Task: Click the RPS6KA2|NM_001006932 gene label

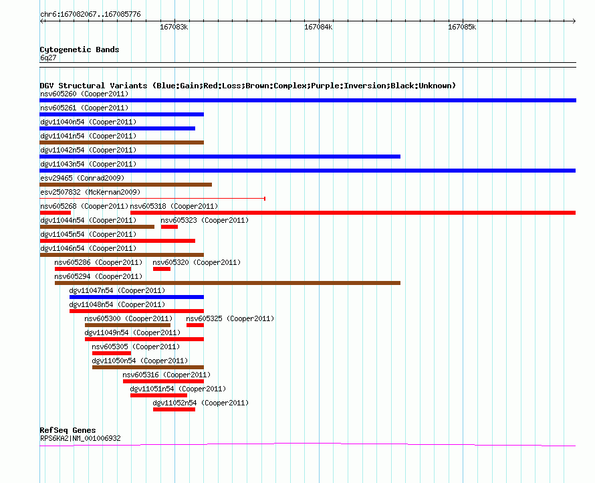Action: 80,438
